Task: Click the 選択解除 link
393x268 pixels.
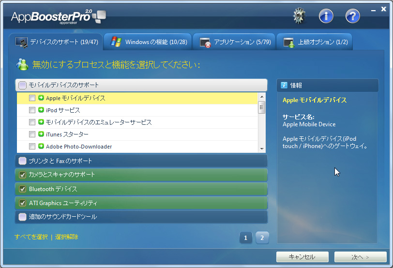Action: (66, 237)
